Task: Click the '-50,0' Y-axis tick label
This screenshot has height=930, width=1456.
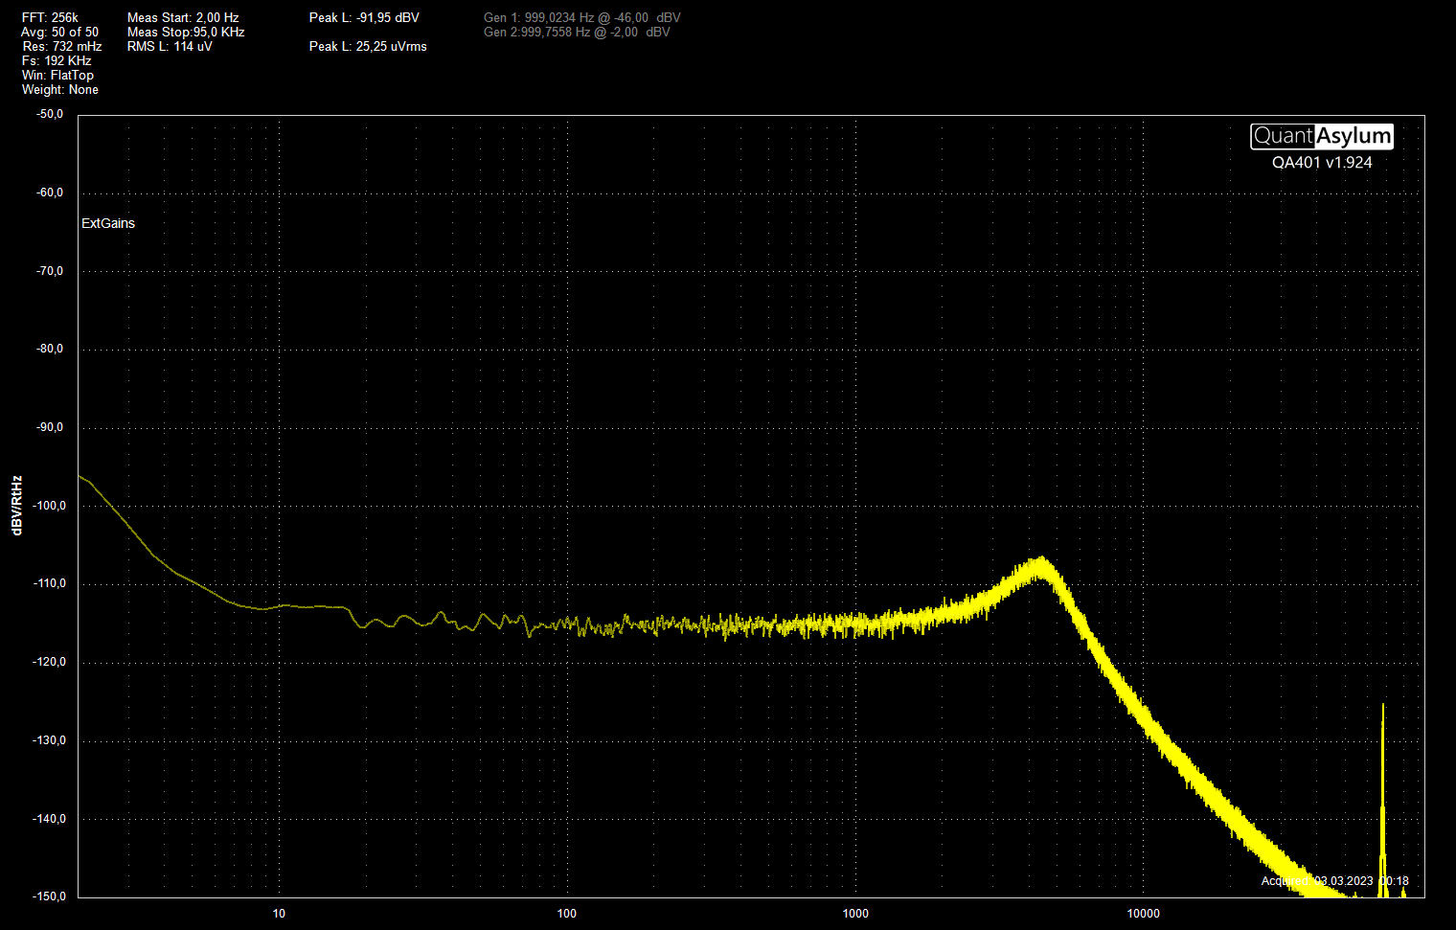Action: 50,114
